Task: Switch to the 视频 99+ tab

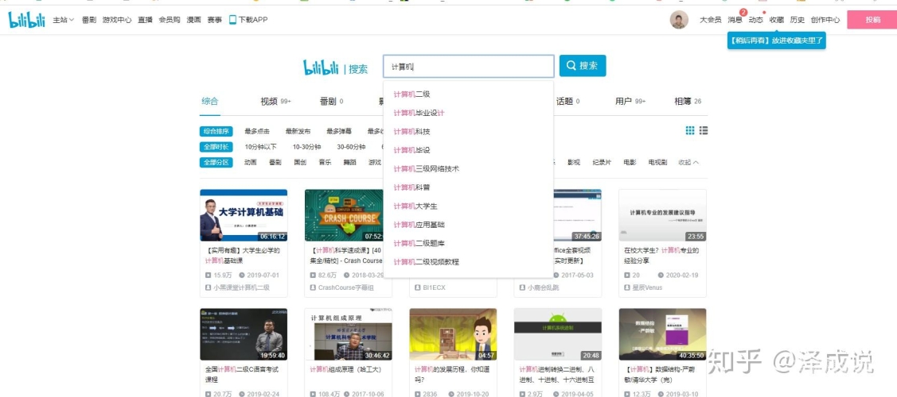Action: click(x=275, y=102)
